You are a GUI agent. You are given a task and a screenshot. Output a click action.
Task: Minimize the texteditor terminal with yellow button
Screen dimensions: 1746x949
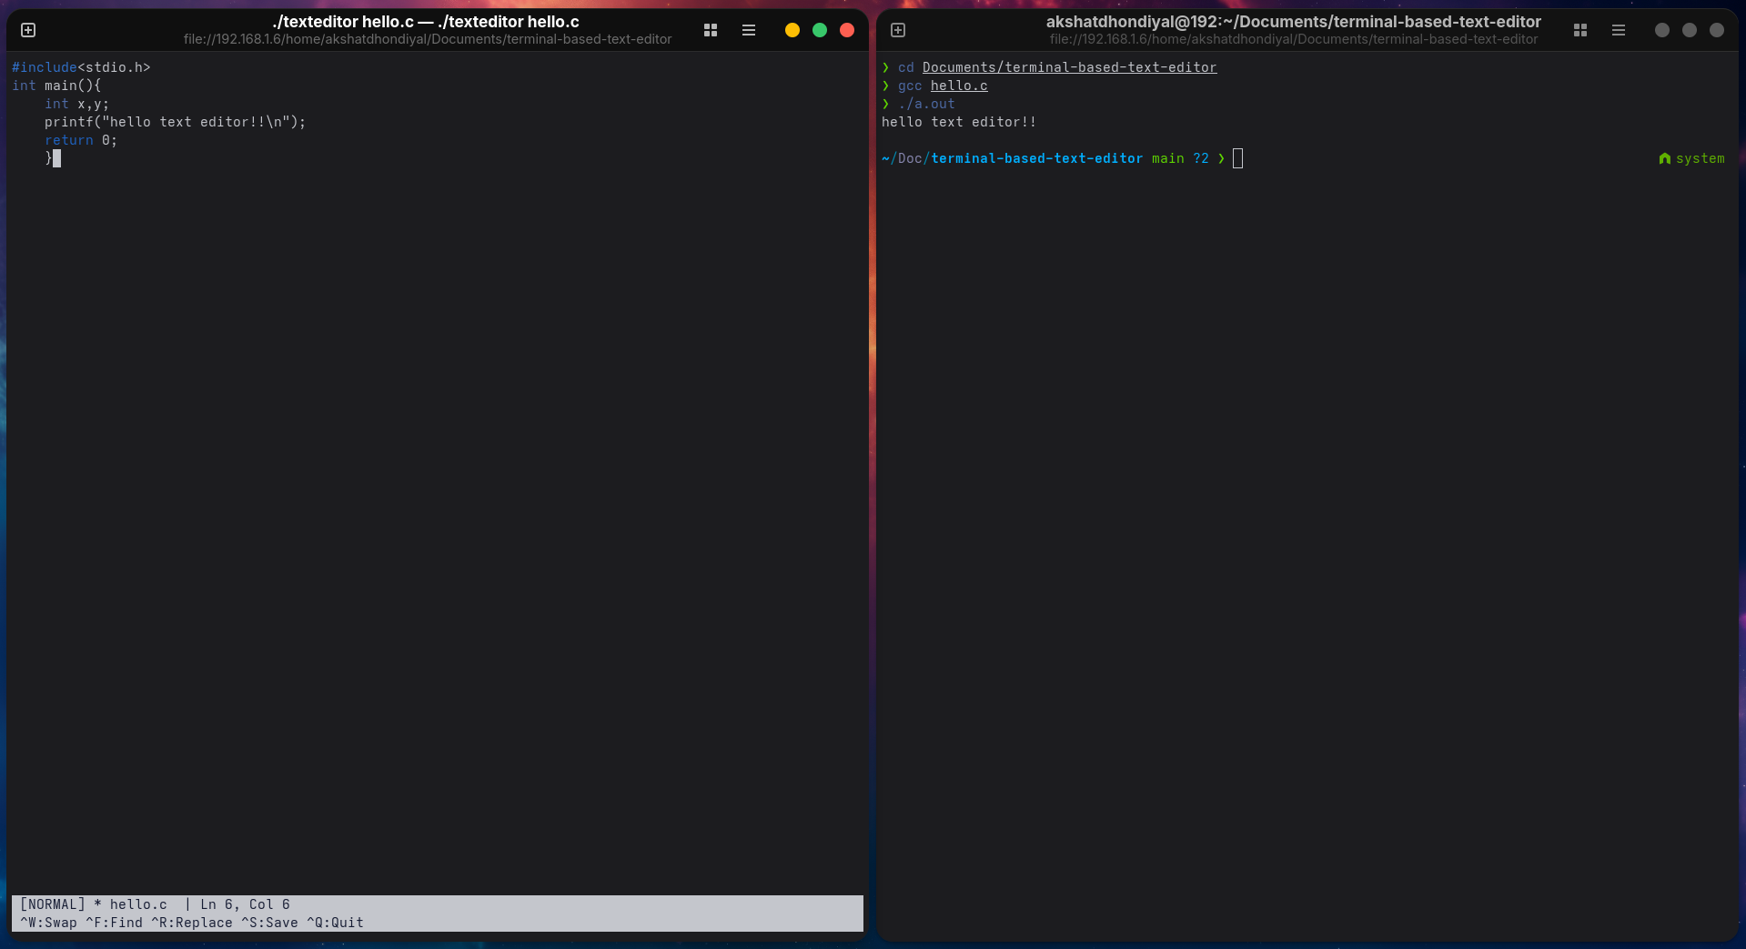click(x=792, y=30)
